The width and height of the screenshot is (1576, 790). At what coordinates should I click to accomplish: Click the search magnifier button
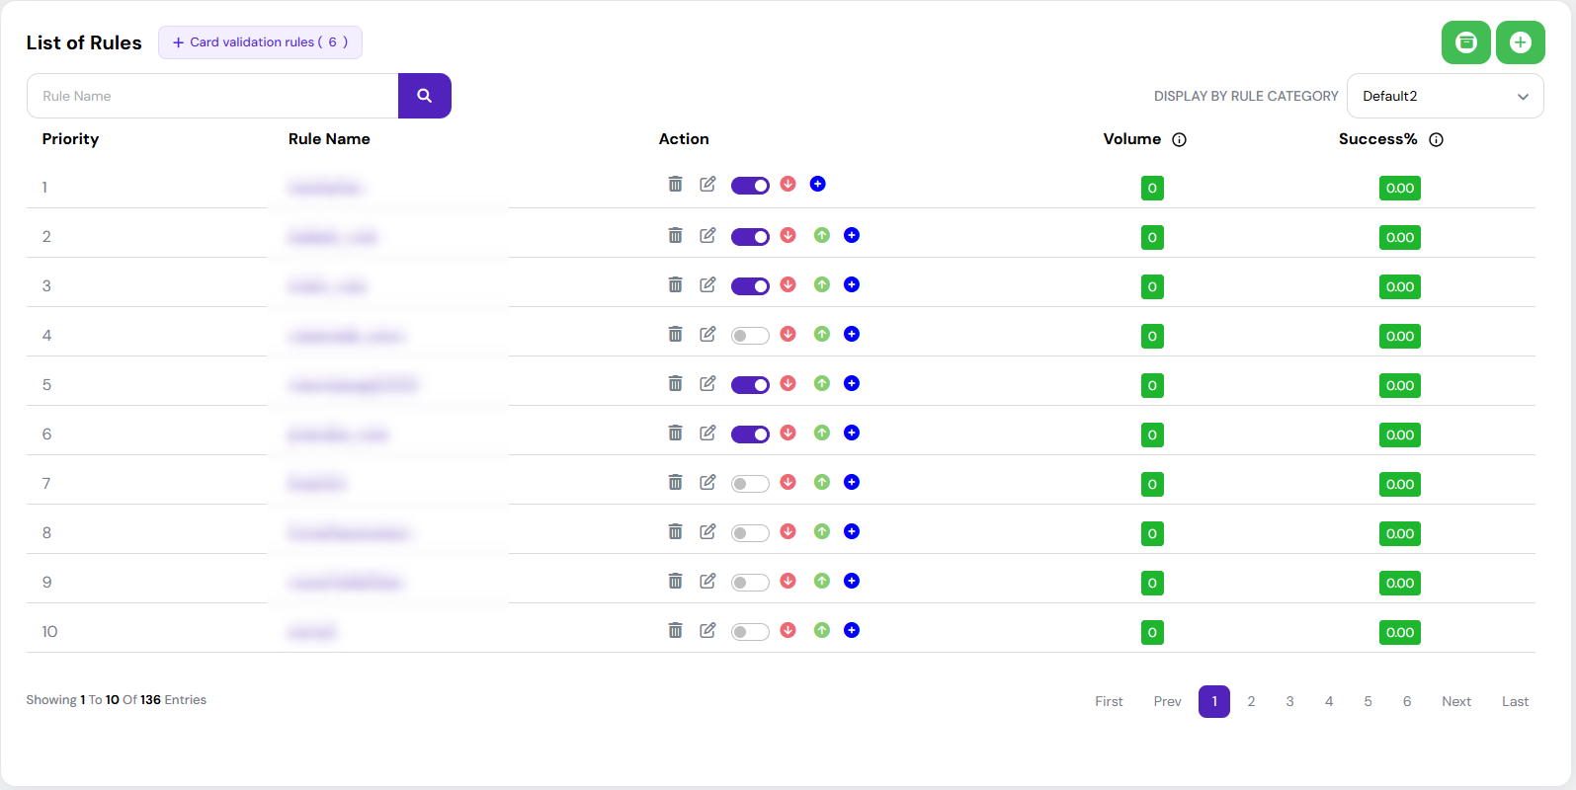point(425,96)
